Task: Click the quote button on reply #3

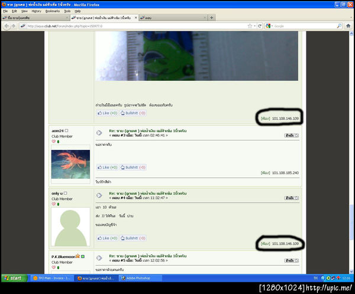Action: 292,135
